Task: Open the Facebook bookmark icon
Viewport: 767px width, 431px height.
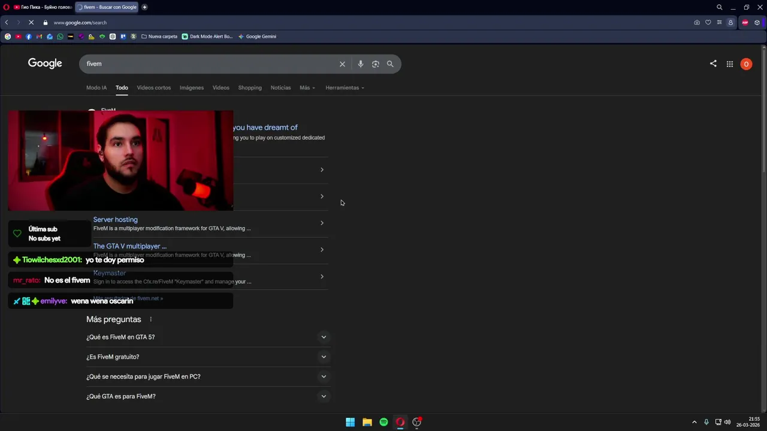Action: [x=29, y=37]
